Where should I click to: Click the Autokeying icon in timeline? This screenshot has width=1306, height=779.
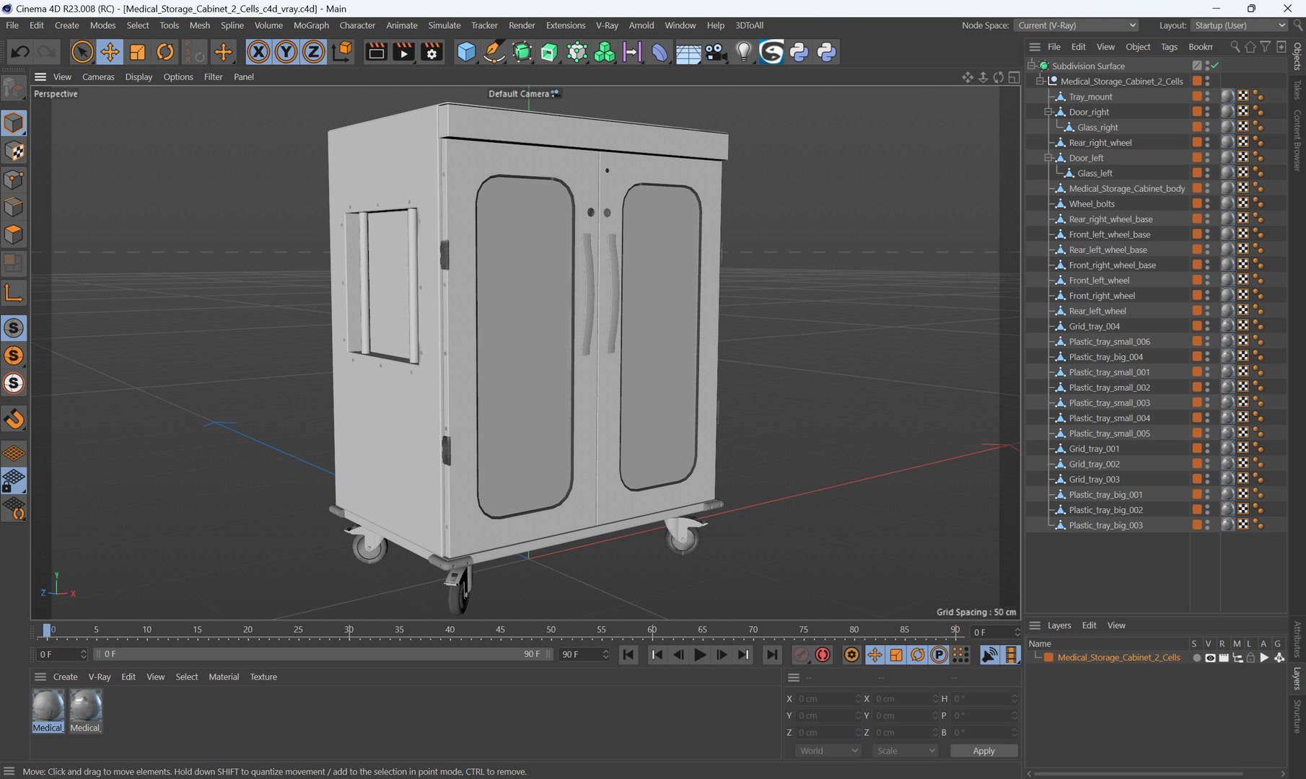pyautogui.click(x=823, y=655)
